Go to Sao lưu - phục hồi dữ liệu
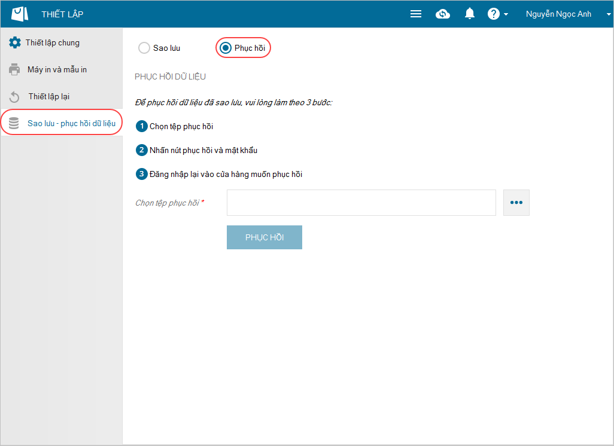 tap(71, 123)
